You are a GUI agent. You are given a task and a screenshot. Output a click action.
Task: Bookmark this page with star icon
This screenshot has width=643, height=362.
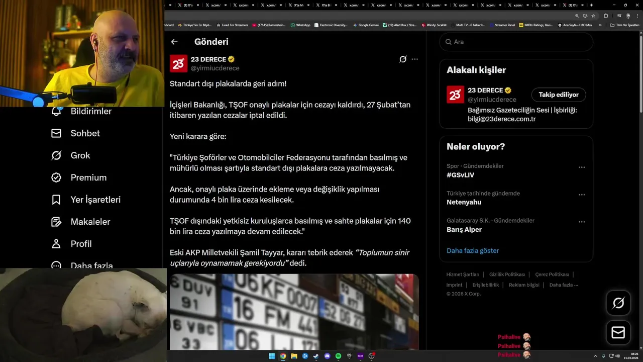(593, 16)
